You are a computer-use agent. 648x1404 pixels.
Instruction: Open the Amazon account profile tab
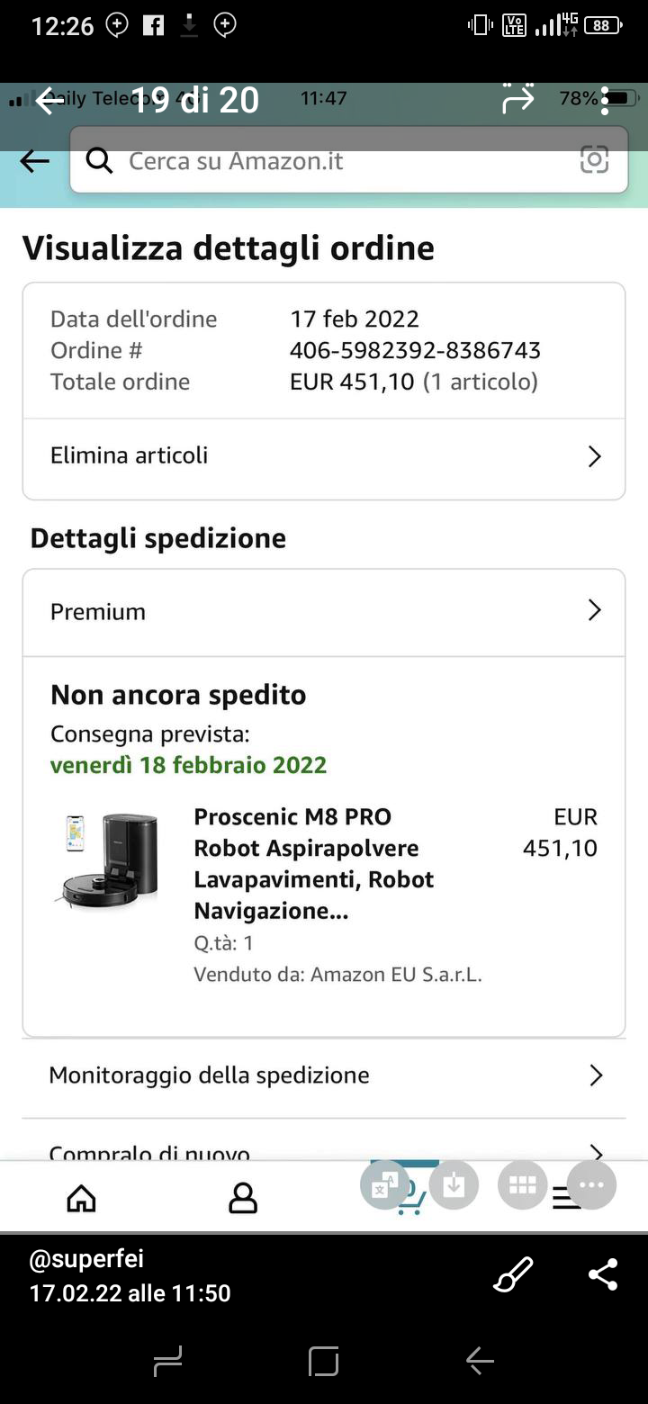tap(243, 1198)
